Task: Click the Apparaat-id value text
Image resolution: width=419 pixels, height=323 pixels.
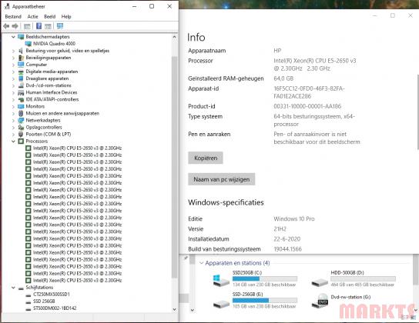Action: [x=309, y=92]
